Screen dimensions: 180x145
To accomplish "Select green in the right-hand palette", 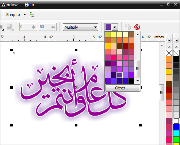I will tap(176, 140).
